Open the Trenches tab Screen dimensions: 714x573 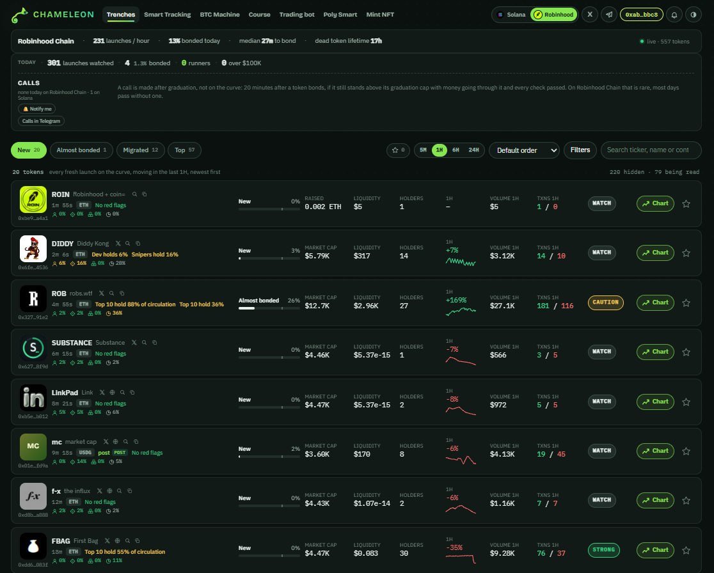pyautogui.click(x=121, y=15)
